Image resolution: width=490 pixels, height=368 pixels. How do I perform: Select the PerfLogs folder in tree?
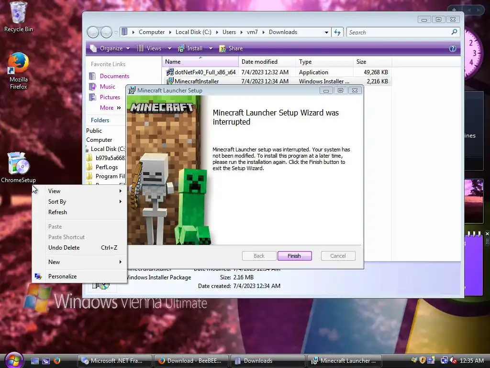(107, 167)
